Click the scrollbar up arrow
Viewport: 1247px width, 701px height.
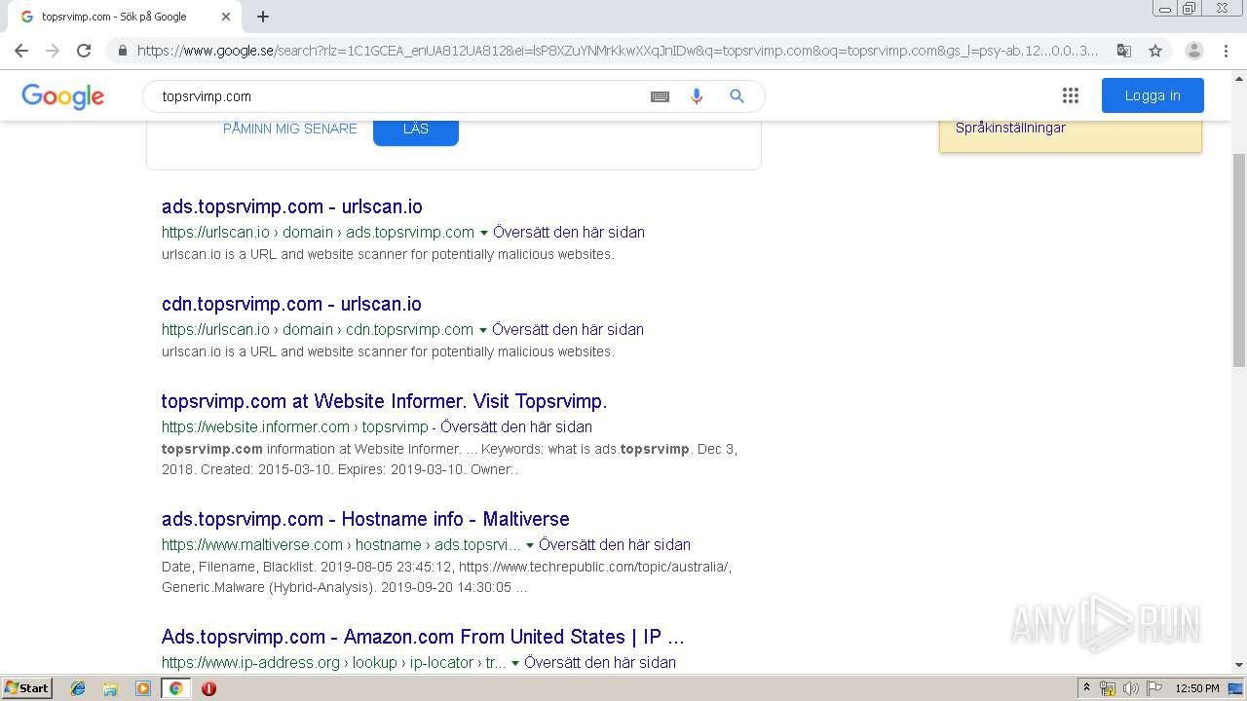pos(1239,78)
